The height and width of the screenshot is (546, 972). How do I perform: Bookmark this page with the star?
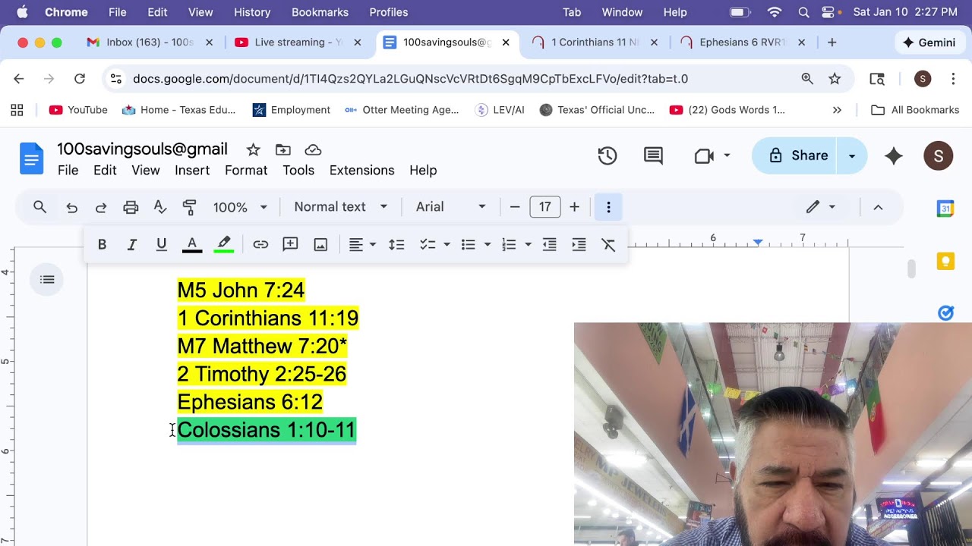(x=835, y=79)
